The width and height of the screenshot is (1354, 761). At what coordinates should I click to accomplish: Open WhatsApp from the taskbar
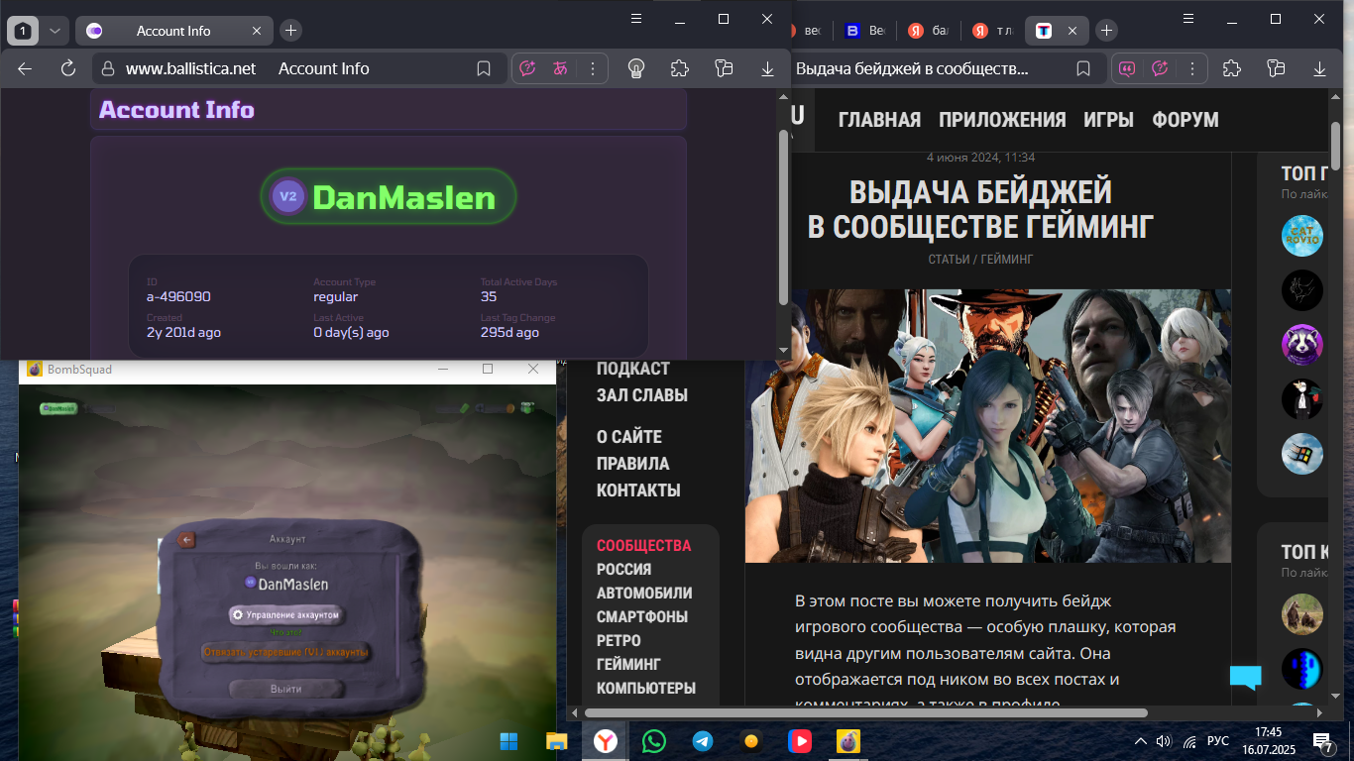tap(654, 740)
